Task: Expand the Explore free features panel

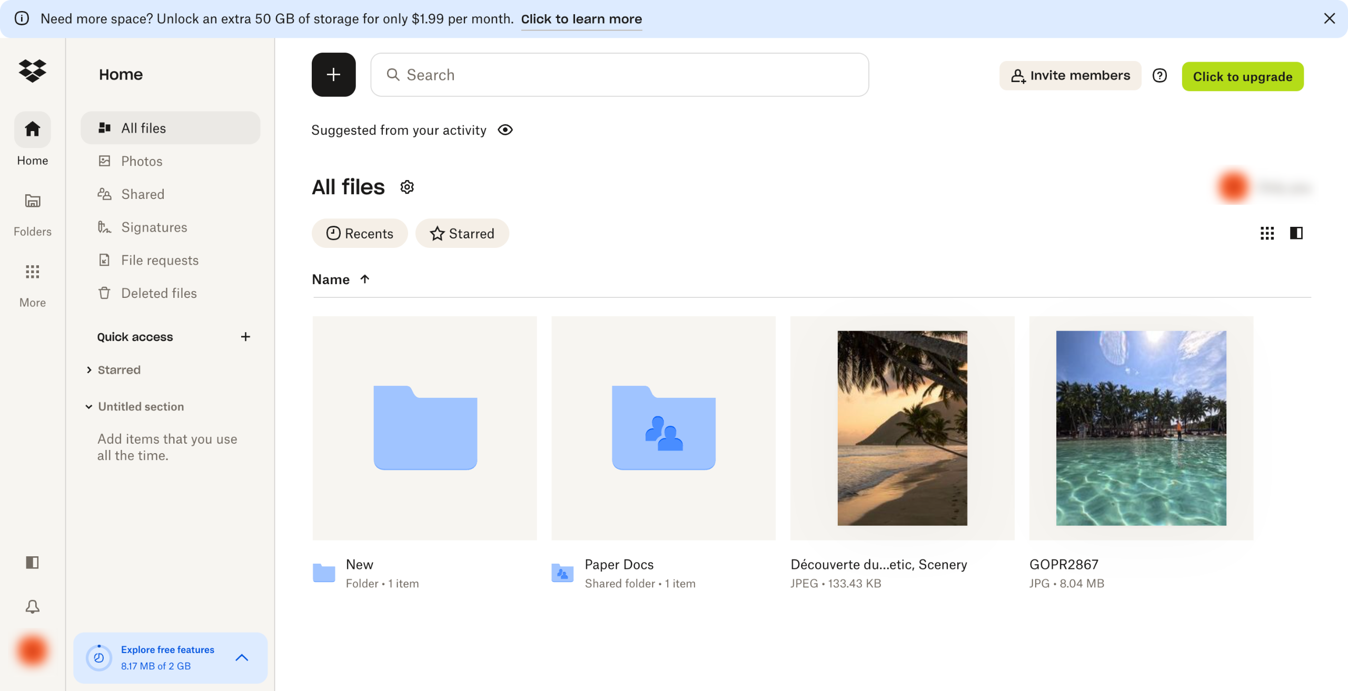Action: pyautogui.click(x=242, y=658)
